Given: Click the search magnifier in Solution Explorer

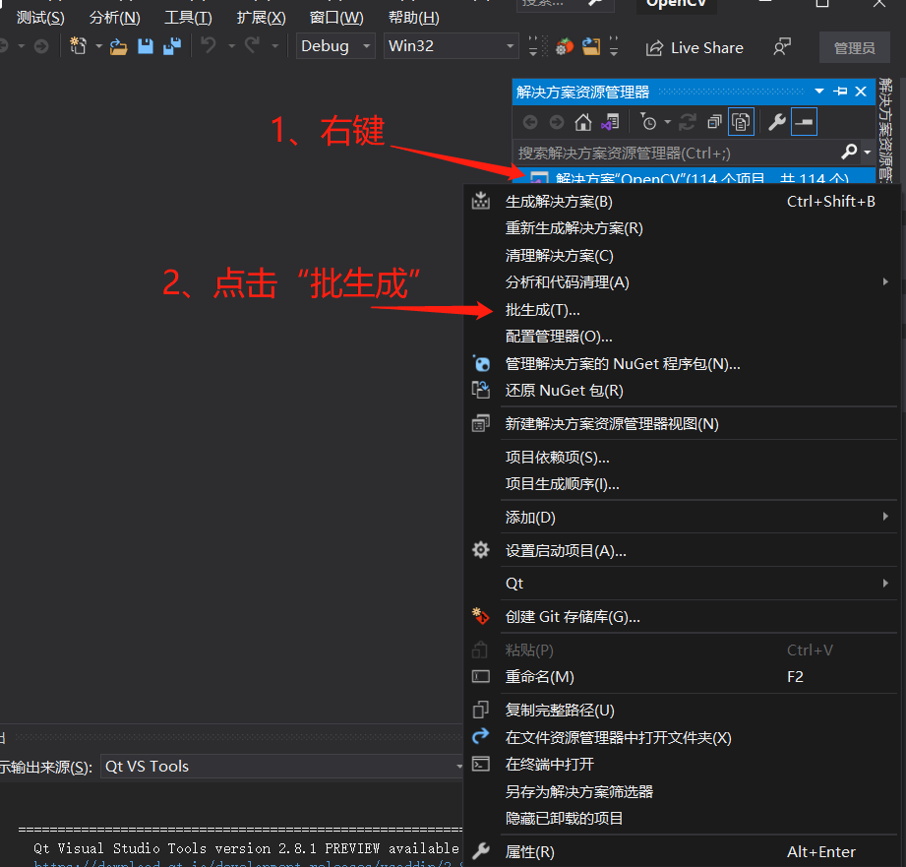Looking at the screenshot, I should tap(849, 152).
